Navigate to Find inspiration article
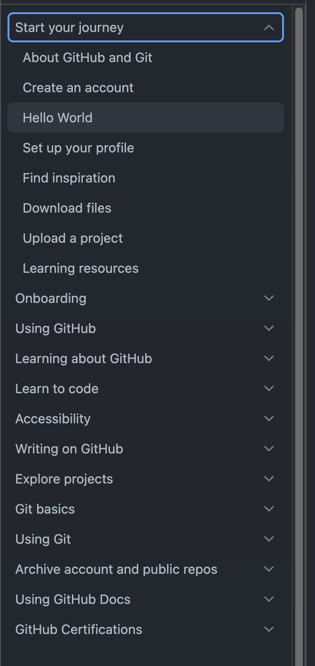Image resolution: width=315 pixels, height=666 pixels. (69, 178)
